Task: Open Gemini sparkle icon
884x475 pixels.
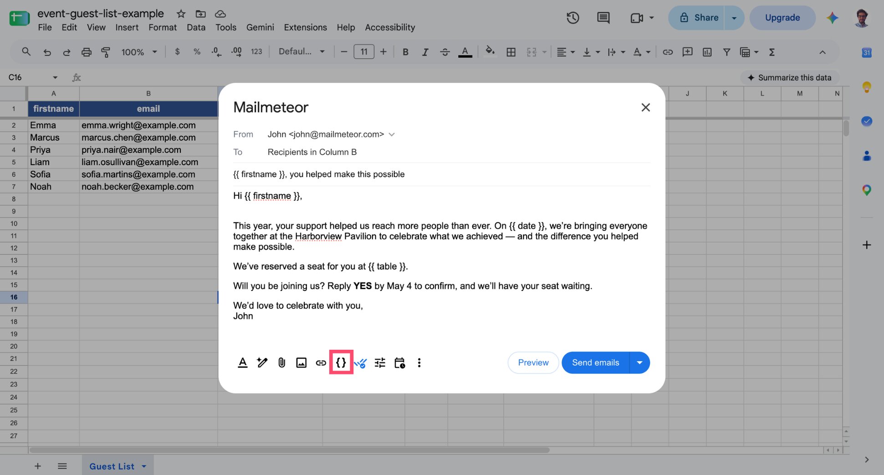Action: [833, 18]
